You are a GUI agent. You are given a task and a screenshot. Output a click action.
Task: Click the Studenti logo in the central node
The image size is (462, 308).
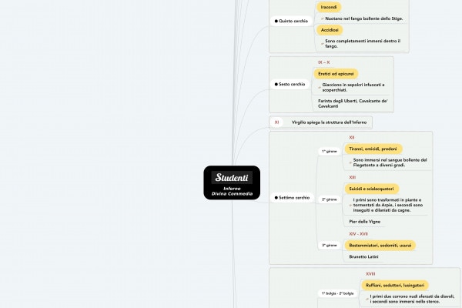click(232, 177)
